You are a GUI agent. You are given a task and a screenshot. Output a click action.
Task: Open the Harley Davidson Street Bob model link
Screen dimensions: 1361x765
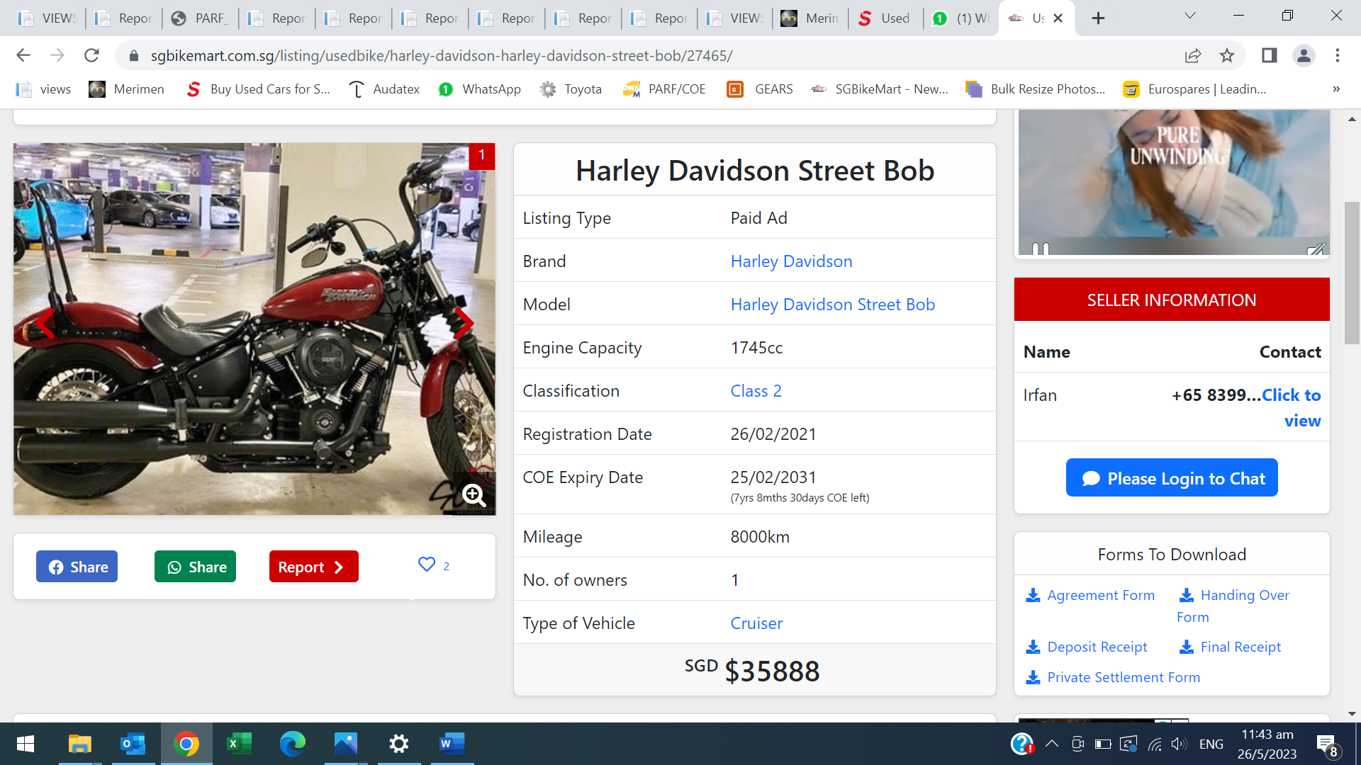click(x=832, y=305)
